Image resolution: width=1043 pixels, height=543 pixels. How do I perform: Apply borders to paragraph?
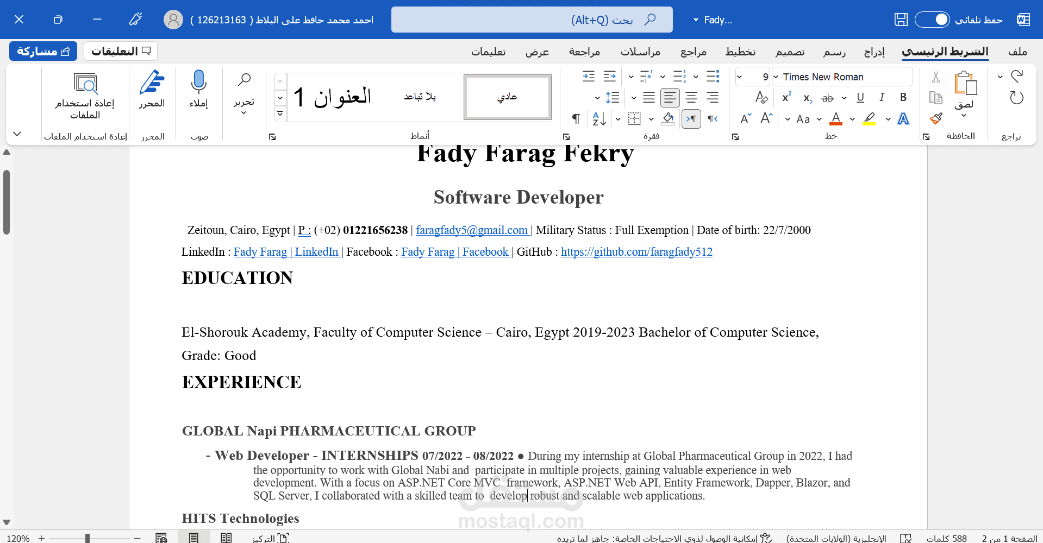click(x=634, y=118)
